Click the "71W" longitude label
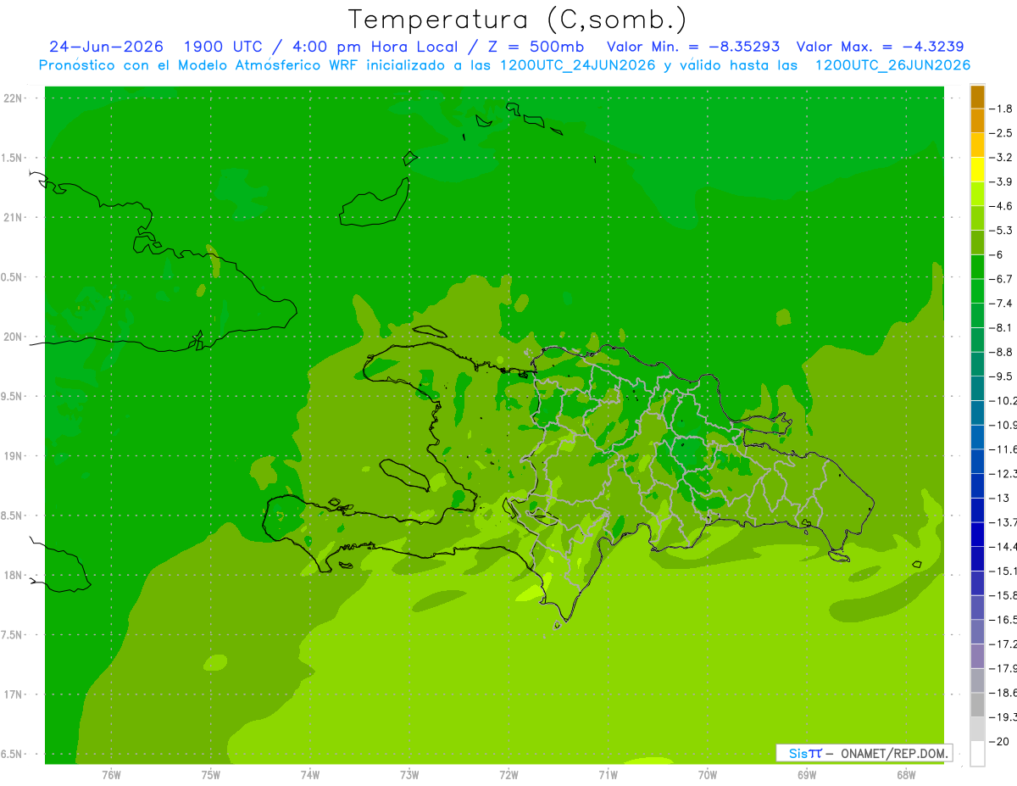This screenshot has height=786, width=1017. (x=608, y=774)
